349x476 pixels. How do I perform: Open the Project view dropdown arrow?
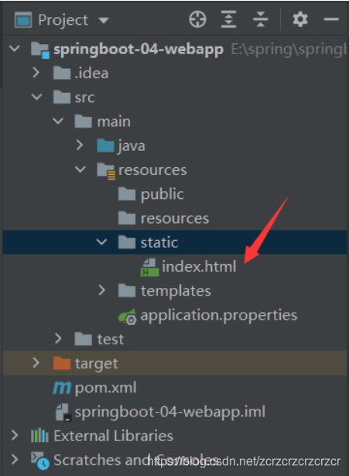[x=104, y=20]
